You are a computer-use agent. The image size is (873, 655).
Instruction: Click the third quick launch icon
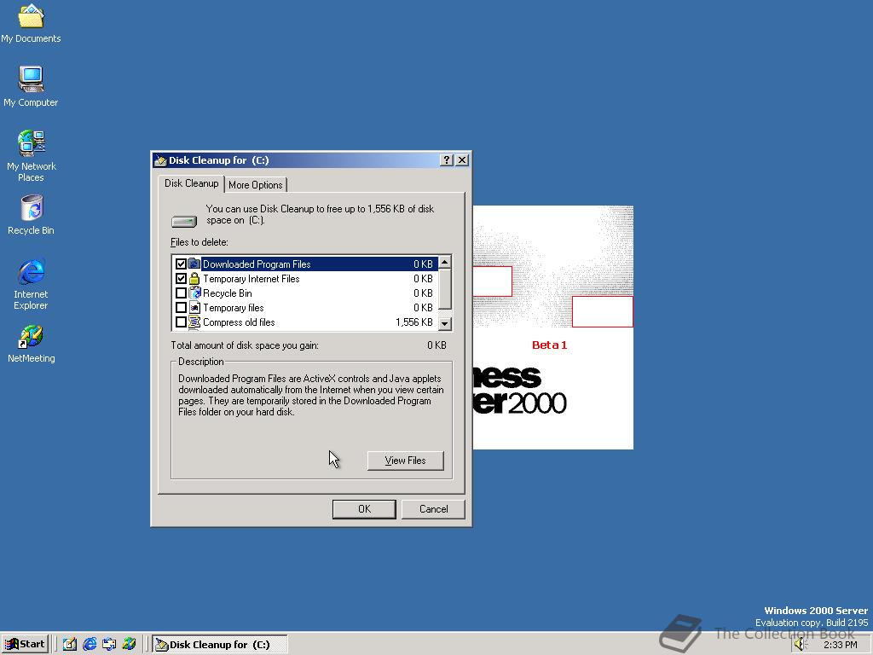coord(109,644)
